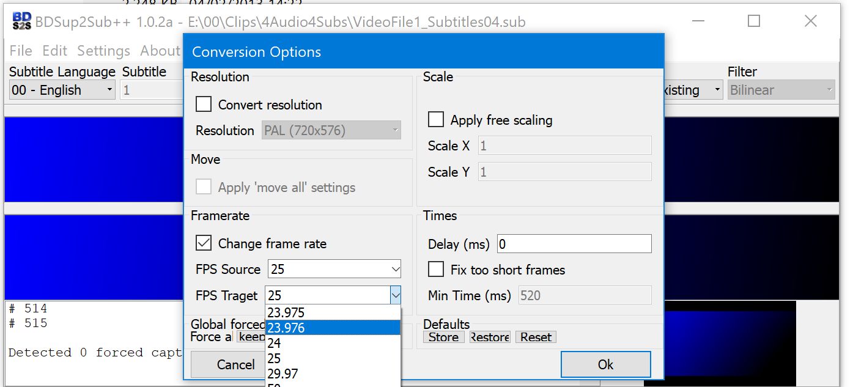
Task: Toggle the Apply free scaling checkbox
Action: click(436, 120)
